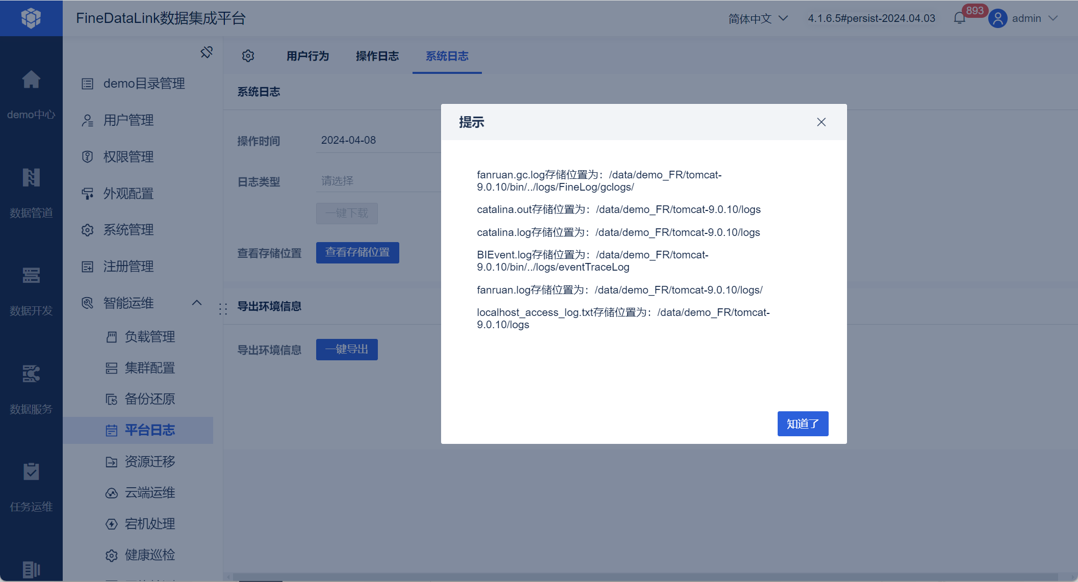1078x582 pixels.
Task: Select 备份还原 in the menu tree
Action: [x=150, y=399]
